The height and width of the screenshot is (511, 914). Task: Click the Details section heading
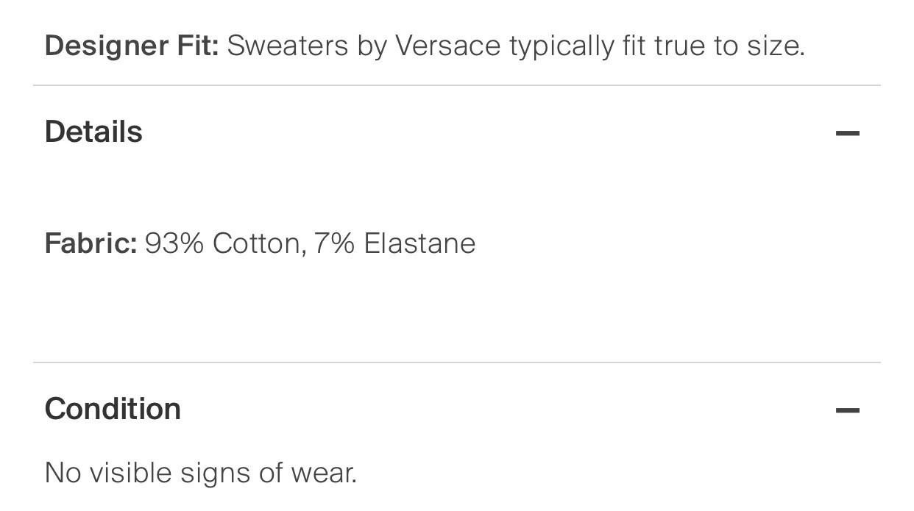pos(93,132)
